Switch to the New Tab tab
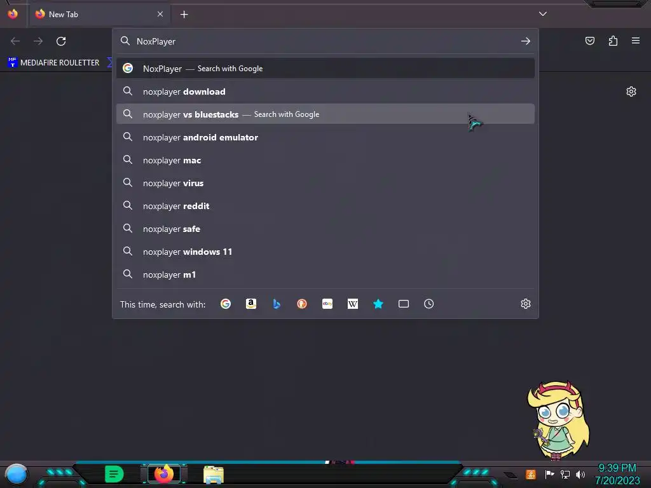 (99, 14)
